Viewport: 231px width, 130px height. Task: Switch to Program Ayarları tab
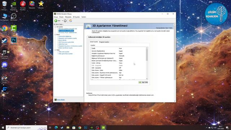[104, 42]
